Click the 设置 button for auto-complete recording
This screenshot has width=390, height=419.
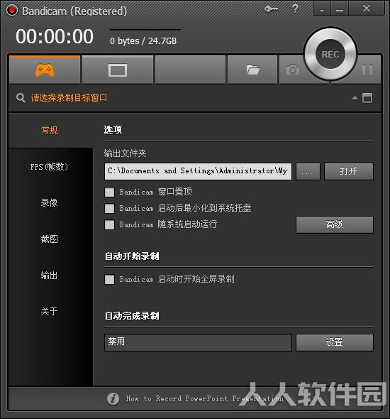(335, 342)
